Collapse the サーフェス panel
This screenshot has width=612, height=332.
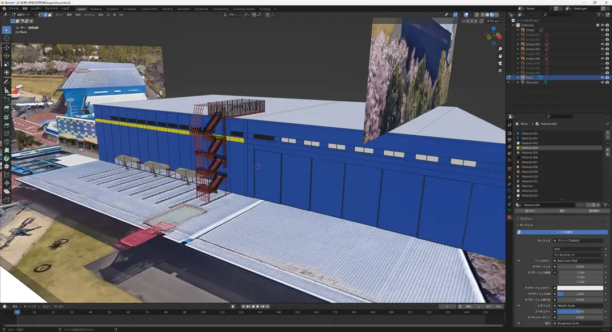pos(526,225)
